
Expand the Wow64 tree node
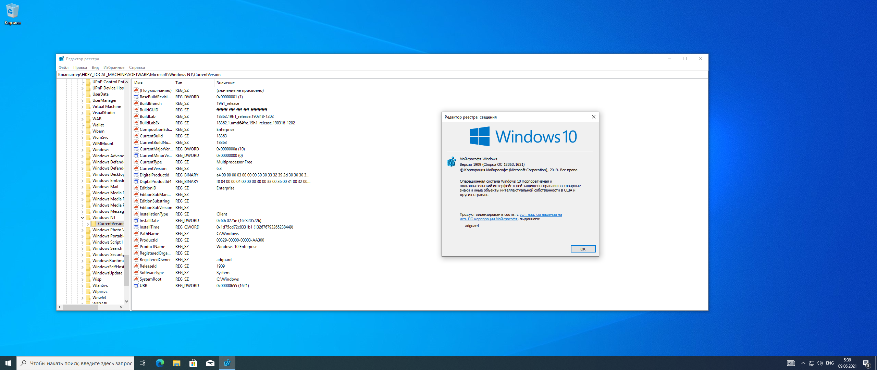[x=83, y=298]
